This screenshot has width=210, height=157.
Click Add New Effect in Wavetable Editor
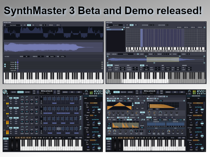13,70
